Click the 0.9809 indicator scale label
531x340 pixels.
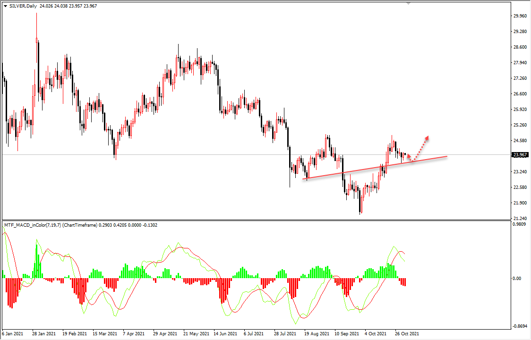pyautogui.click(x=520, y=224)
